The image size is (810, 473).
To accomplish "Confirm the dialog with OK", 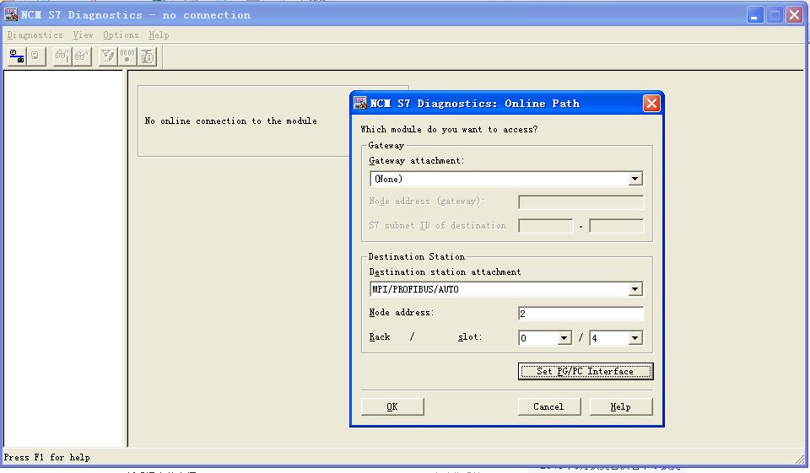I will click(x=392, y=407).
